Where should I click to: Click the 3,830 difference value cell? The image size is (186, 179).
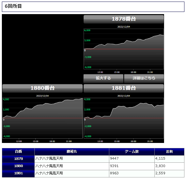tap(169, 166)
